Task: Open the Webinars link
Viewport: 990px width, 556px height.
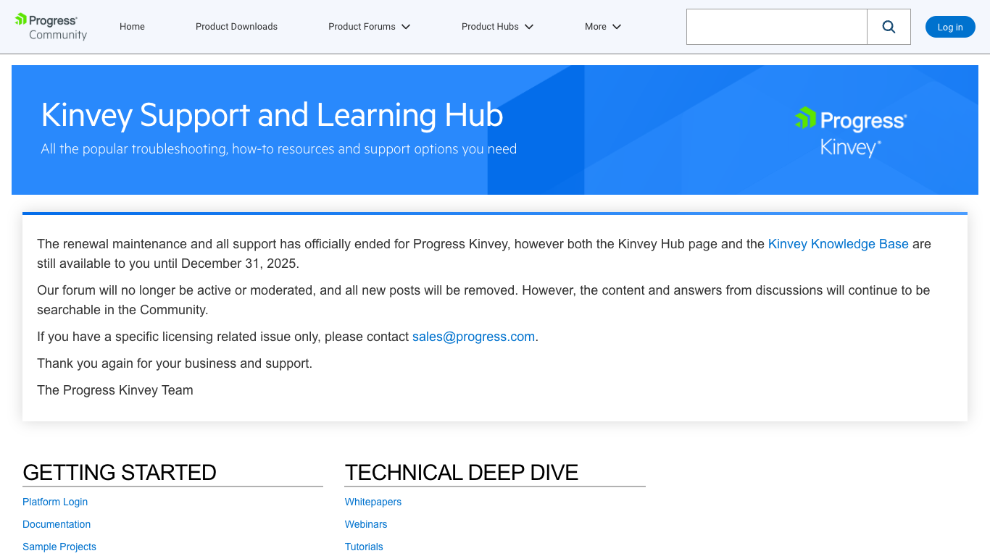Action: click(x=366, y=524)
